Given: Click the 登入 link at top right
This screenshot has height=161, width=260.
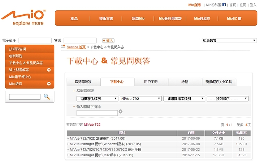Looking at the screenshot, I should [253, 5].
